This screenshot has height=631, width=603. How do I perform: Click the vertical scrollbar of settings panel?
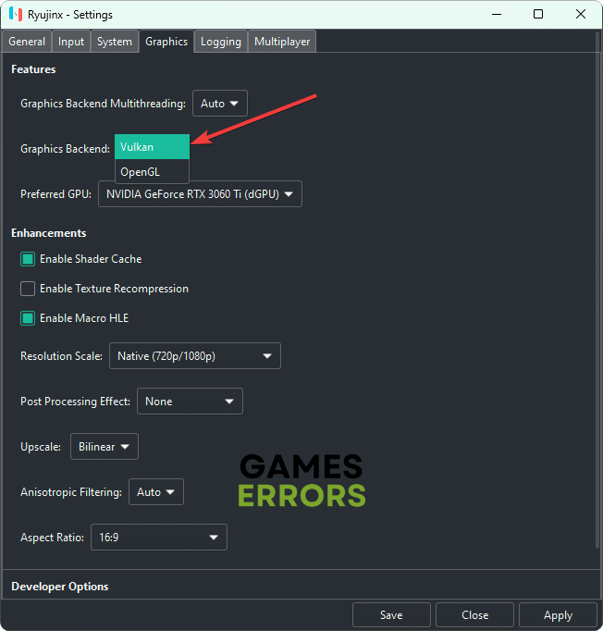point(597,290)
